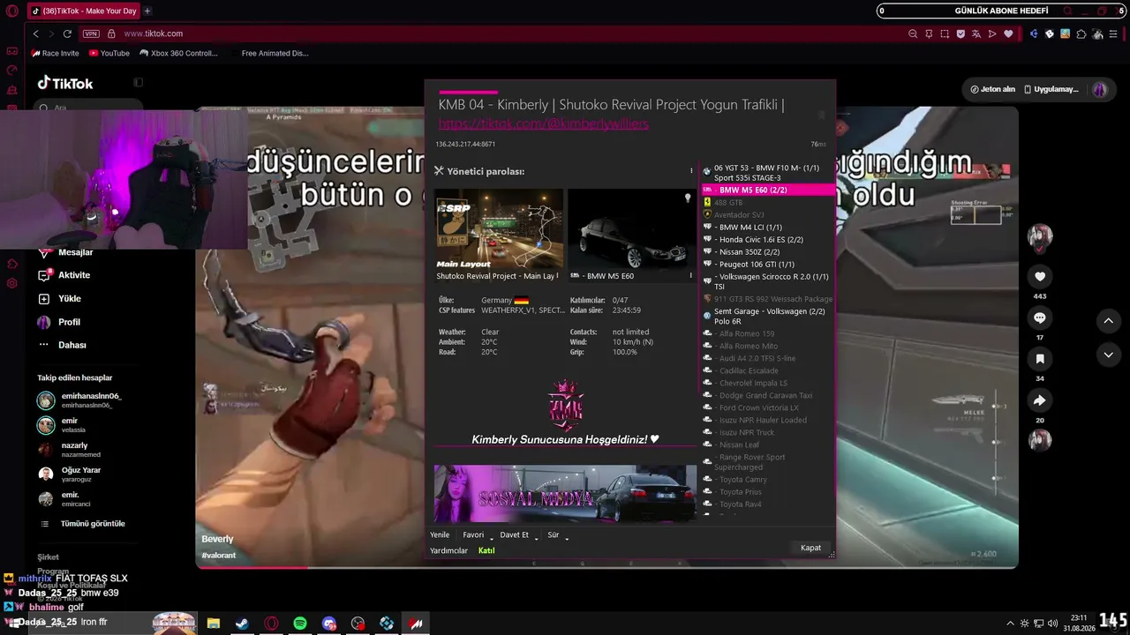
Task: Toggle the light bulb on car preview
Action: click(688, 198)
